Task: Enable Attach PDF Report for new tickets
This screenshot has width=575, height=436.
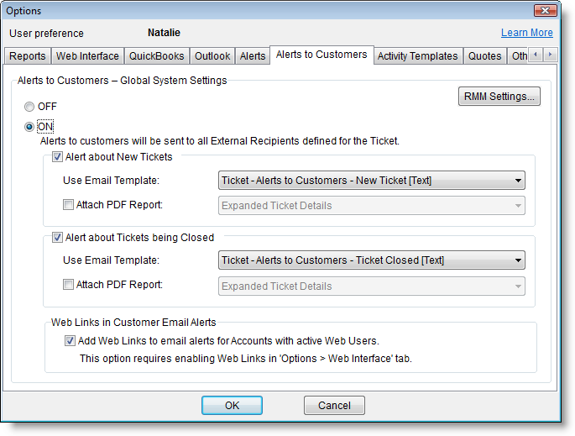Action: click(x=69, y=204)
